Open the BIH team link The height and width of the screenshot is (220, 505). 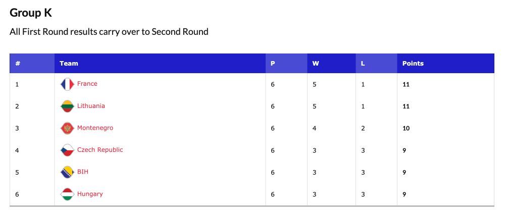(x=83, y=172)
